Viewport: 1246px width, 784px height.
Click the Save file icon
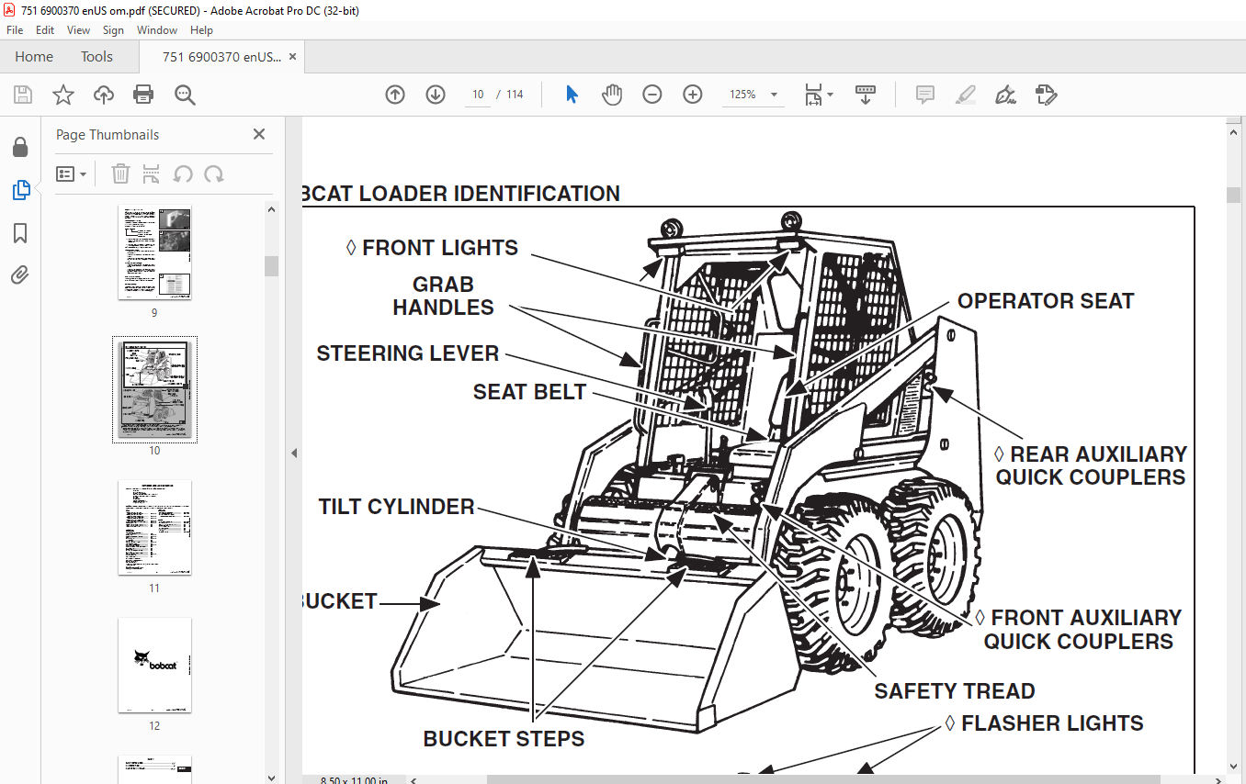pyautogui.click(x=23, y=95)
